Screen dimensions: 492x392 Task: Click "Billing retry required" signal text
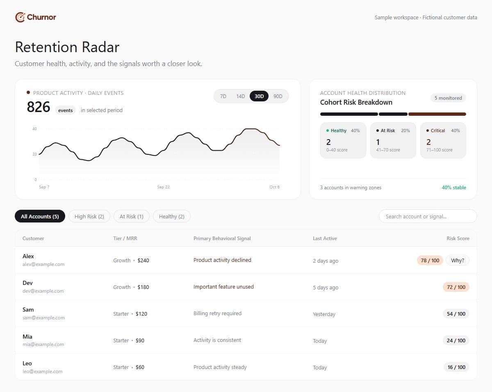click(217, 314)
